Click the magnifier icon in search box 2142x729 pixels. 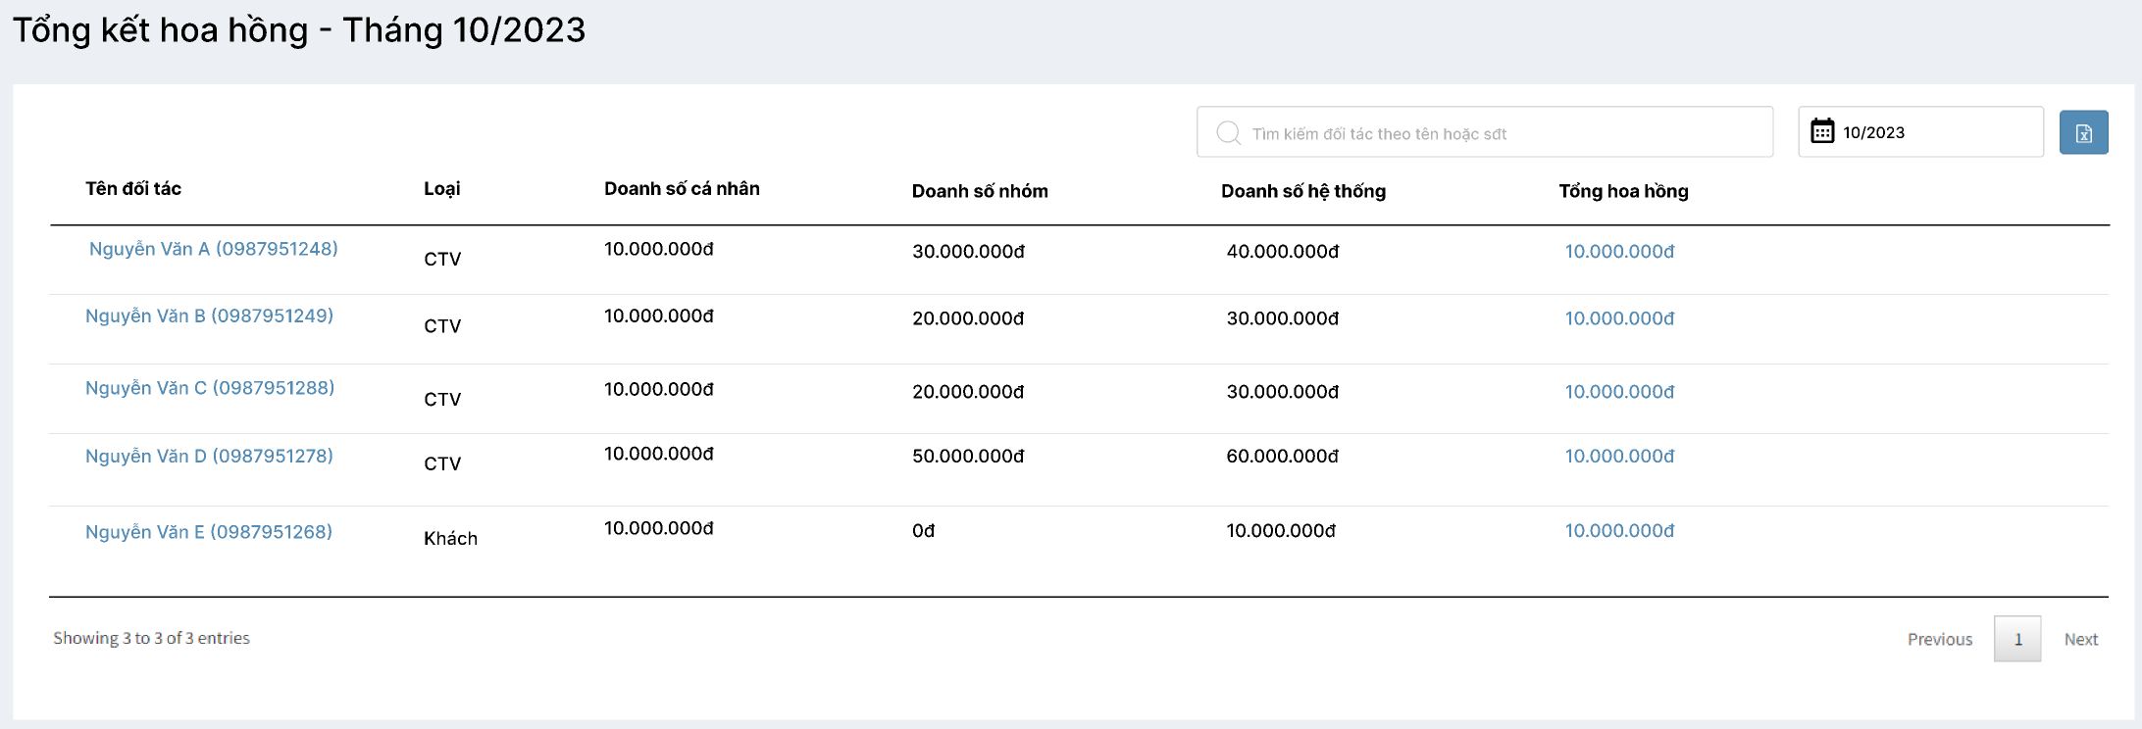coord(1228,133)
